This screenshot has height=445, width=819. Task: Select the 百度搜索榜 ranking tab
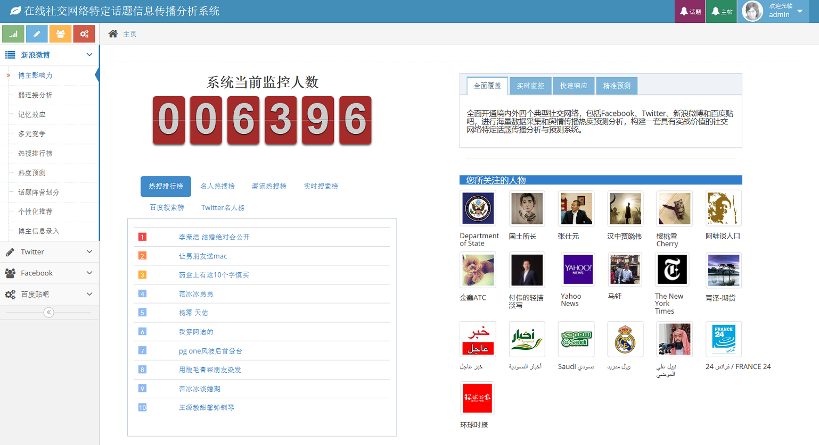pyautogui.click(x=167, y=208)
